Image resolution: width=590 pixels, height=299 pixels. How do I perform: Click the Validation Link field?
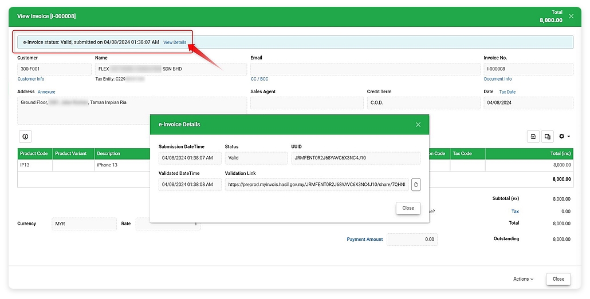(316, 185)
